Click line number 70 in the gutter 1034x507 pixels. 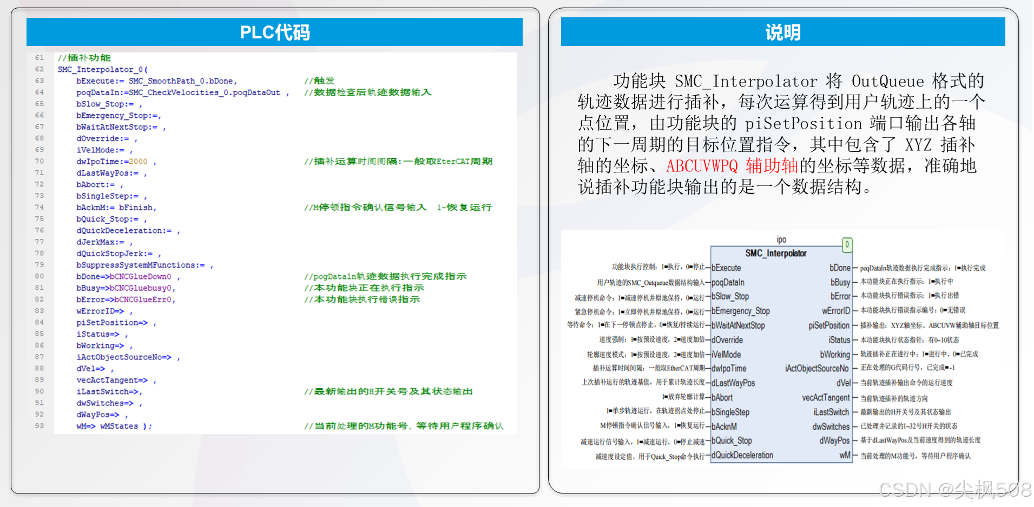coord(39,161)
